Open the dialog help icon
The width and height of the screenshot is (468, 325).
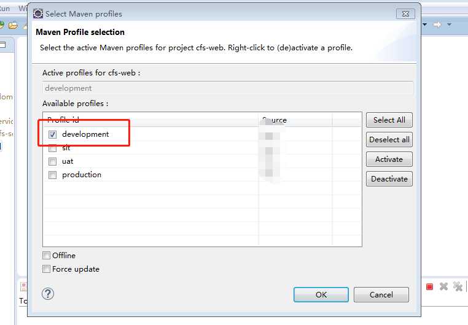(49, 294)
